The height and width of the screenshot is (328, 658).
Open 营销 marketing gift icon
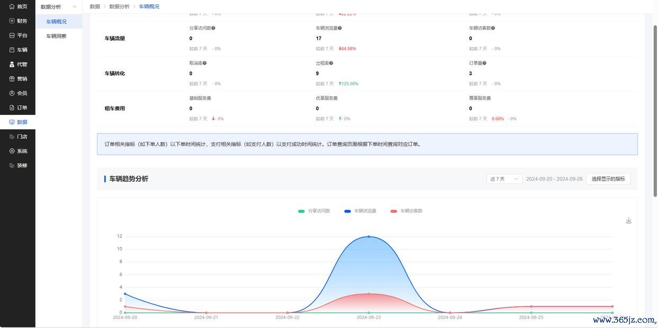point(12,79)
